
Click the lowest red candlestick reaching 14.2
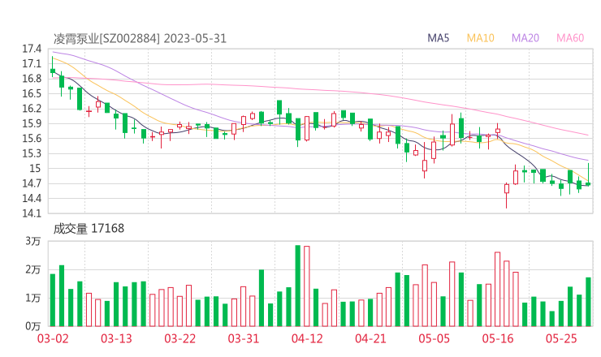[506, 196]
